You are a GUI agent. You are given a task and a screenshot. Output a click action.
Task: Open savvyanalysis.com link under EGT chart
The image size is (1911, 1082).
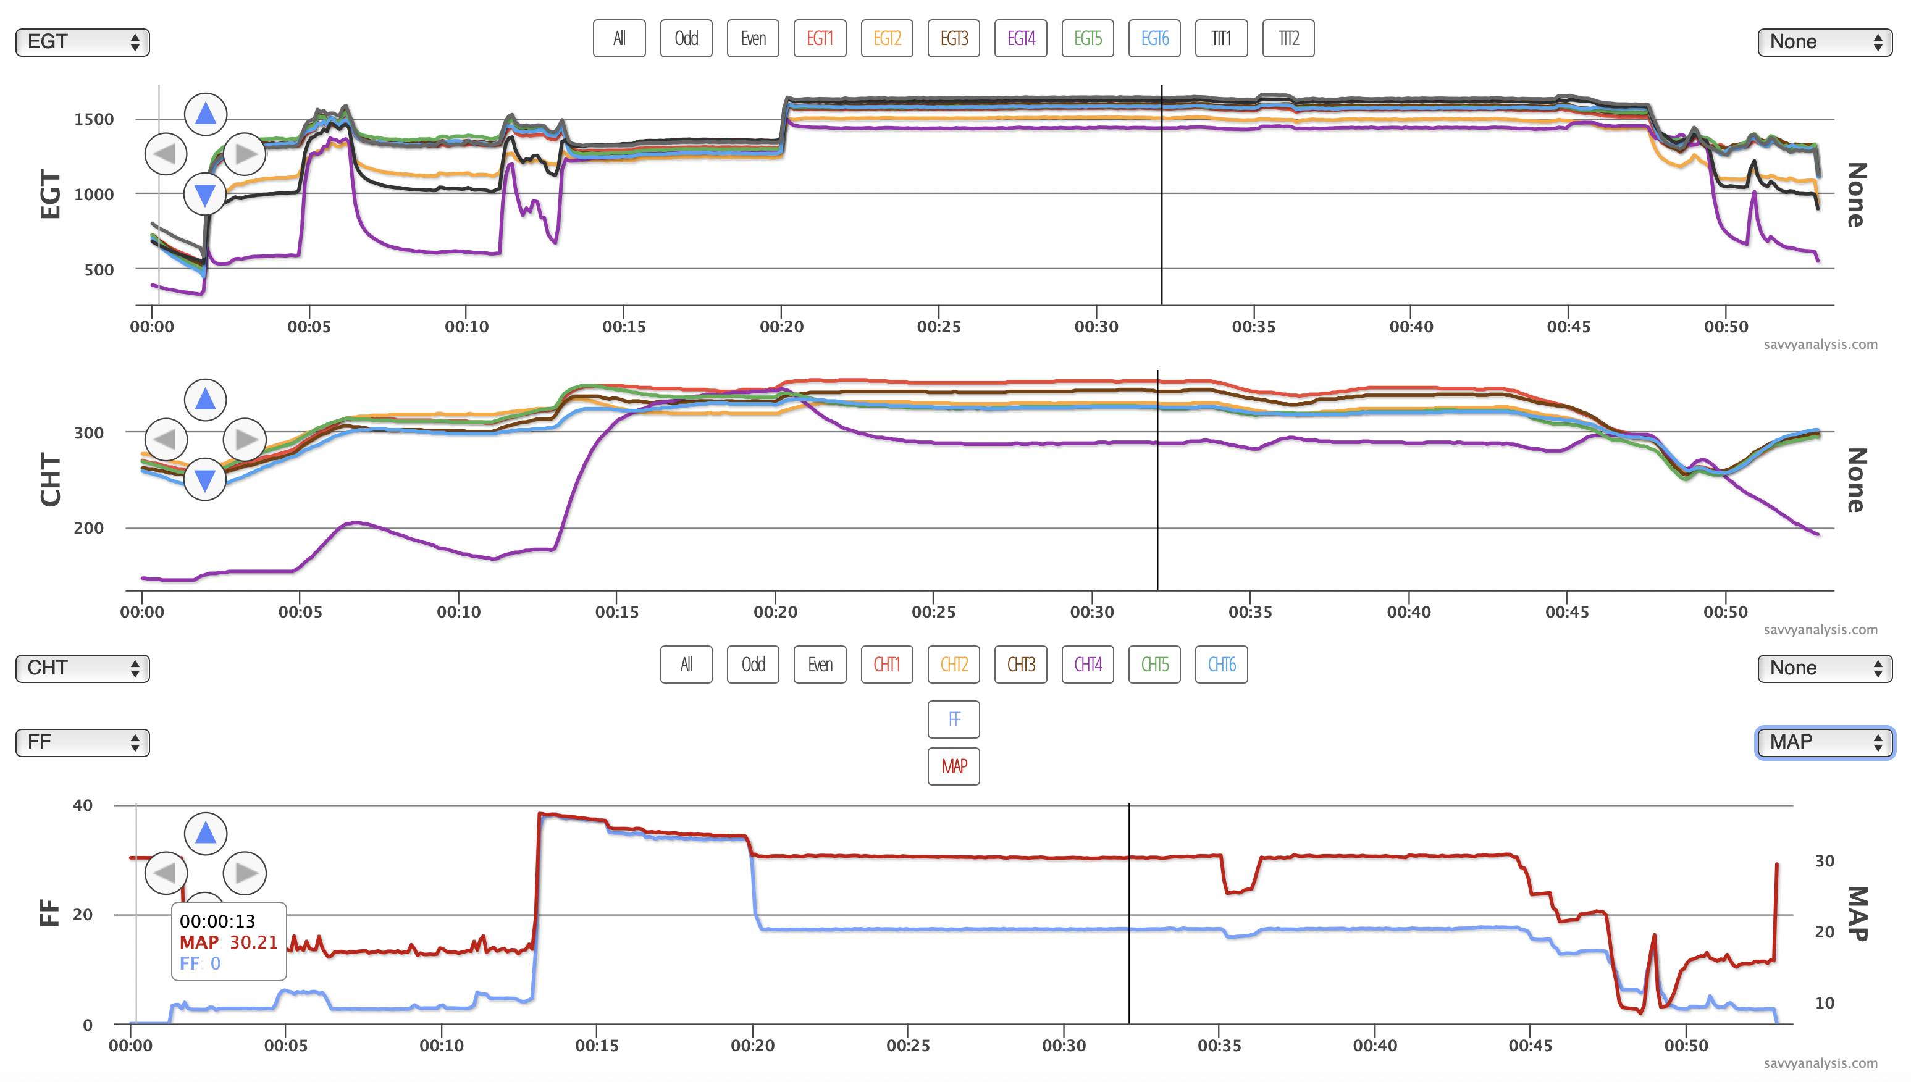[1820, 344]
